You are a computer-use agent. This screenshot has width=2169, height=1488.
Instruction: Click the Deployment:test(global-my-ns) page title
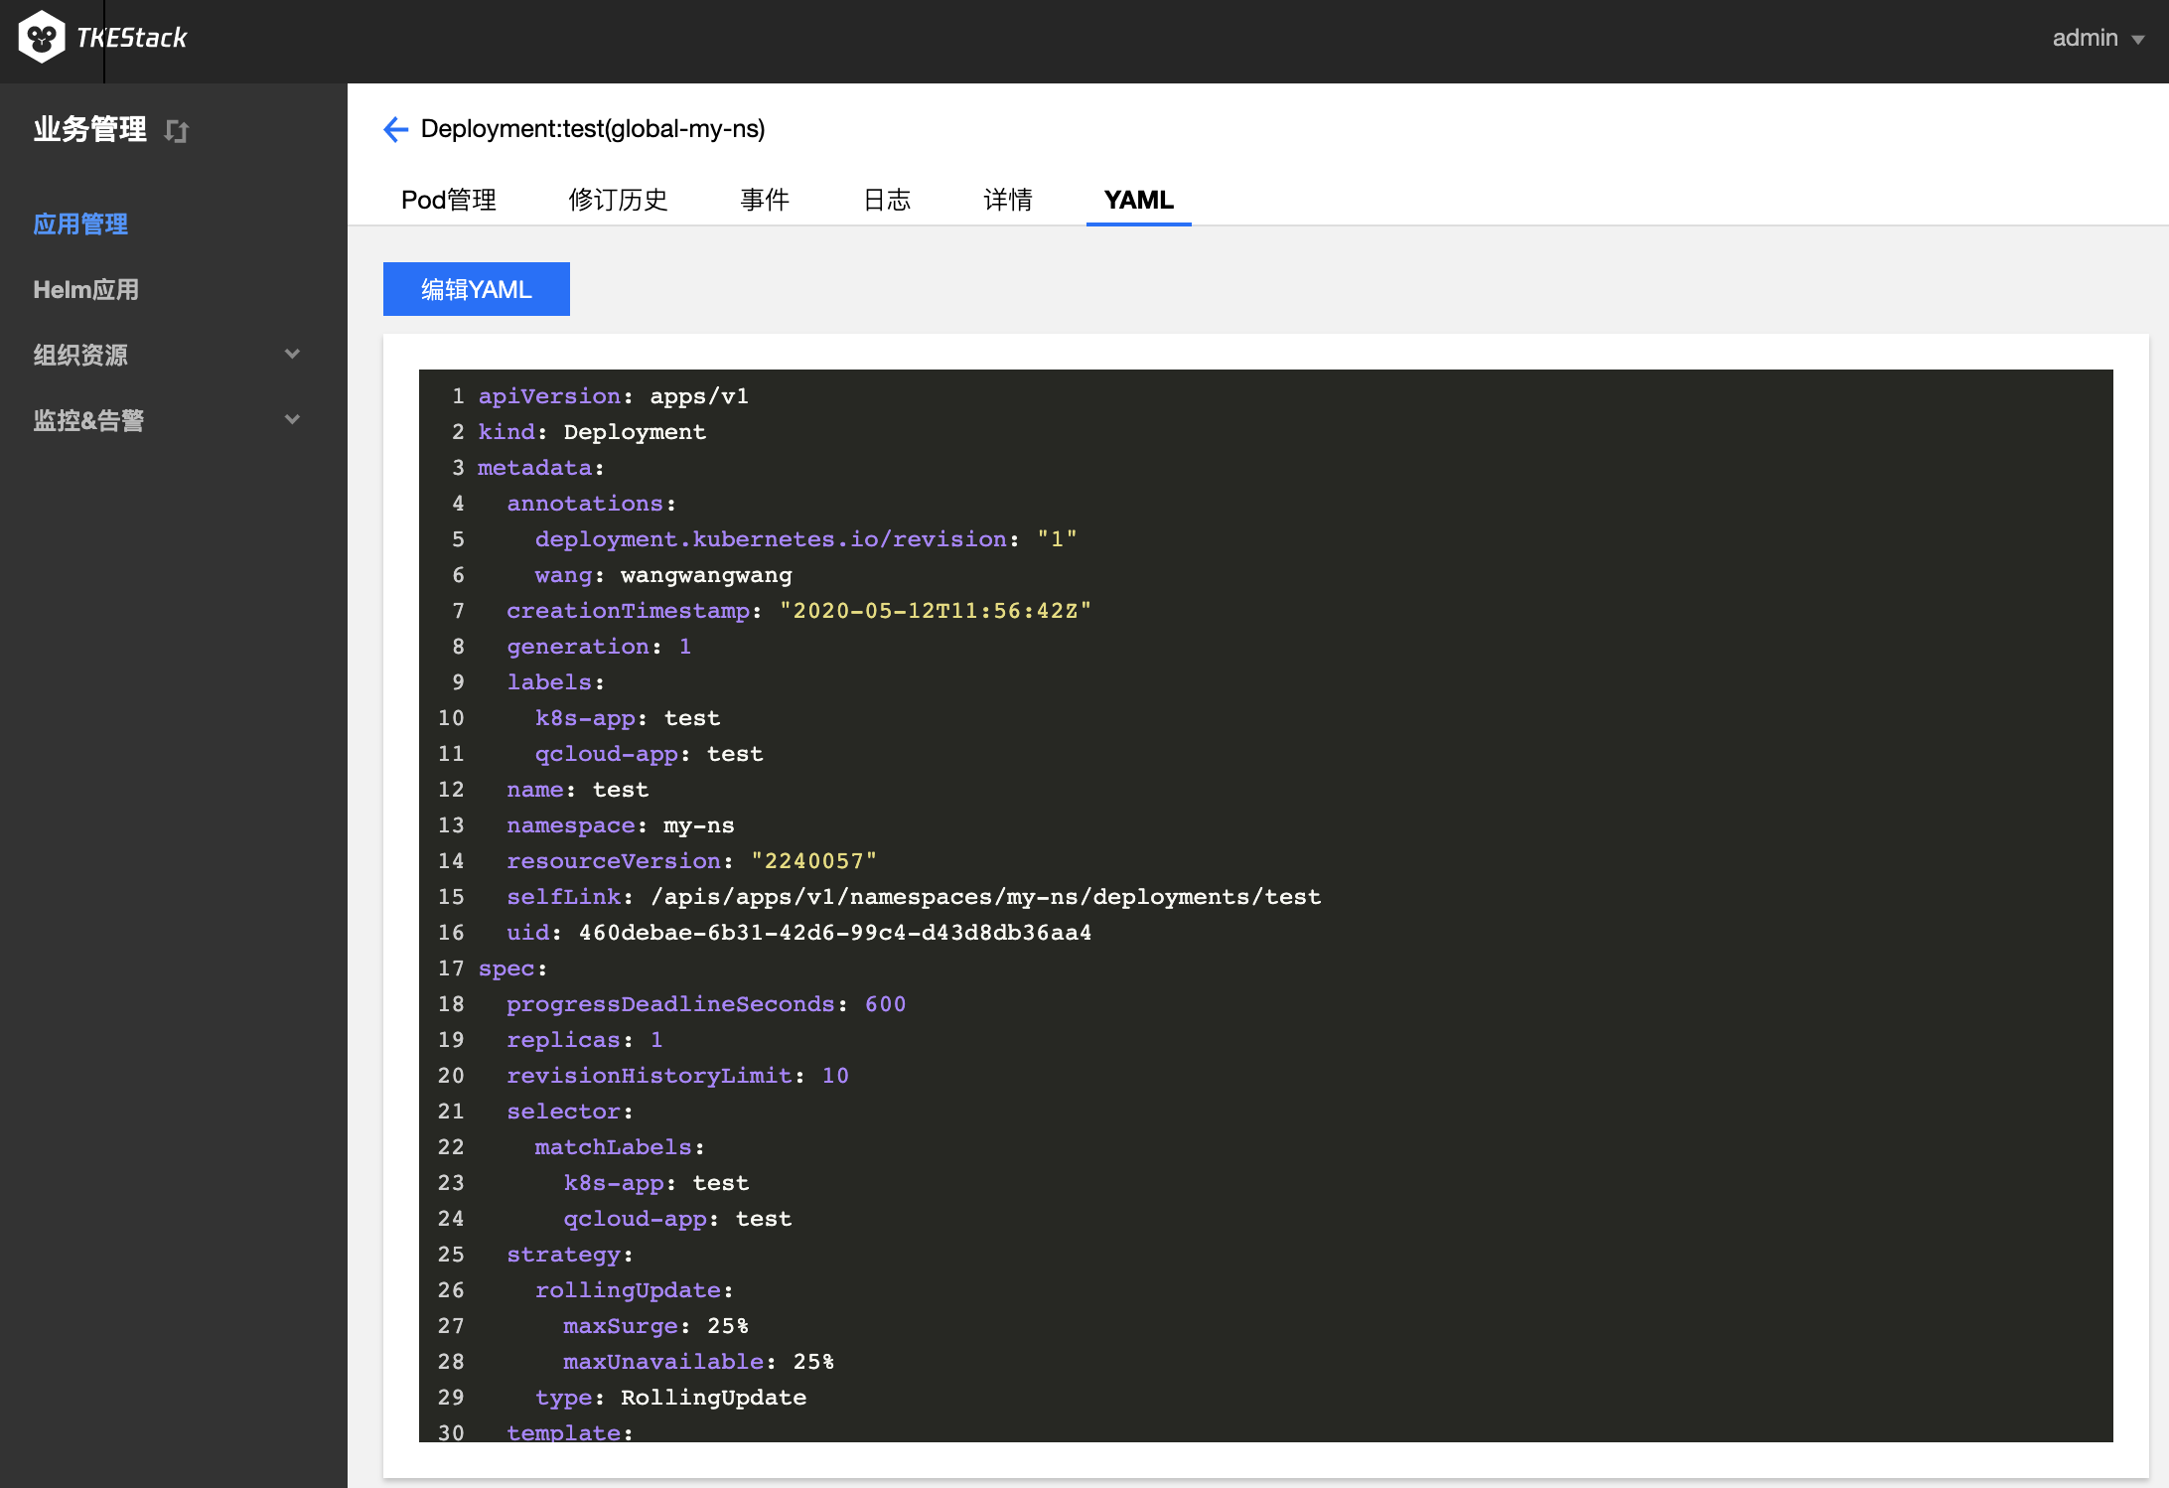pos(593,129)
